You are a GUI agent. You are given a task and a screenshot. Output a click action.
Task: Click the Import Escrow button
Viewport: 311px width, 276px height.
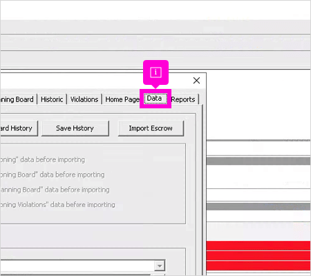tap(151, 128)
